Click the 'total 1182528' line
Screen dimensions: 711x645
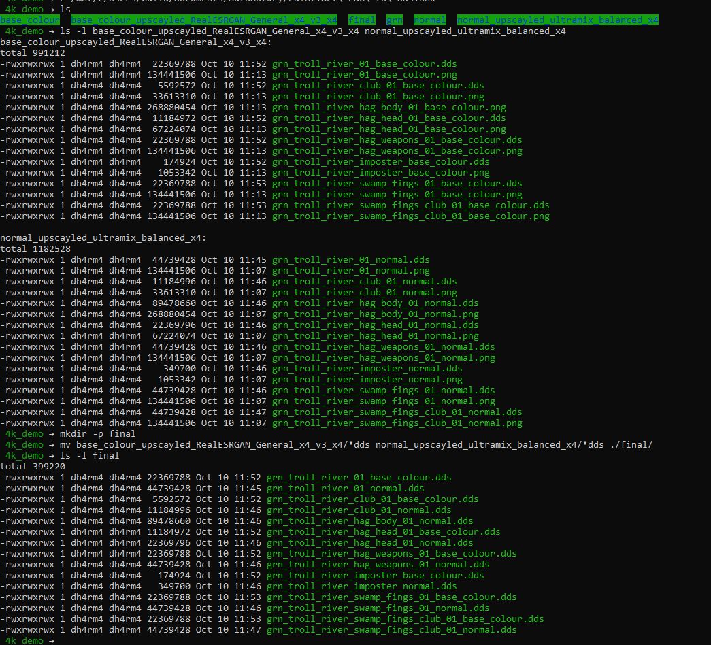[x=35, y=249]
